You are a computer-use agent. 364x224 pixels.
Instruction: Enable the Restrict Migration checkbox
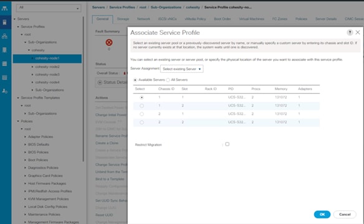click(x=228, y=144)
